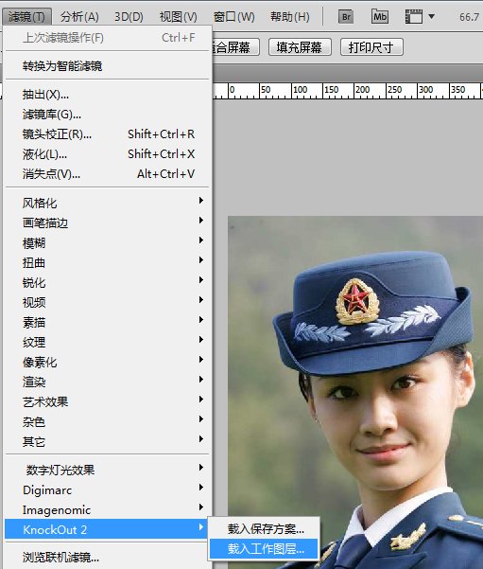Expand the 锐化 submenu
The height and width of the screenshot is (569, 483).
[x=108, y=282]
